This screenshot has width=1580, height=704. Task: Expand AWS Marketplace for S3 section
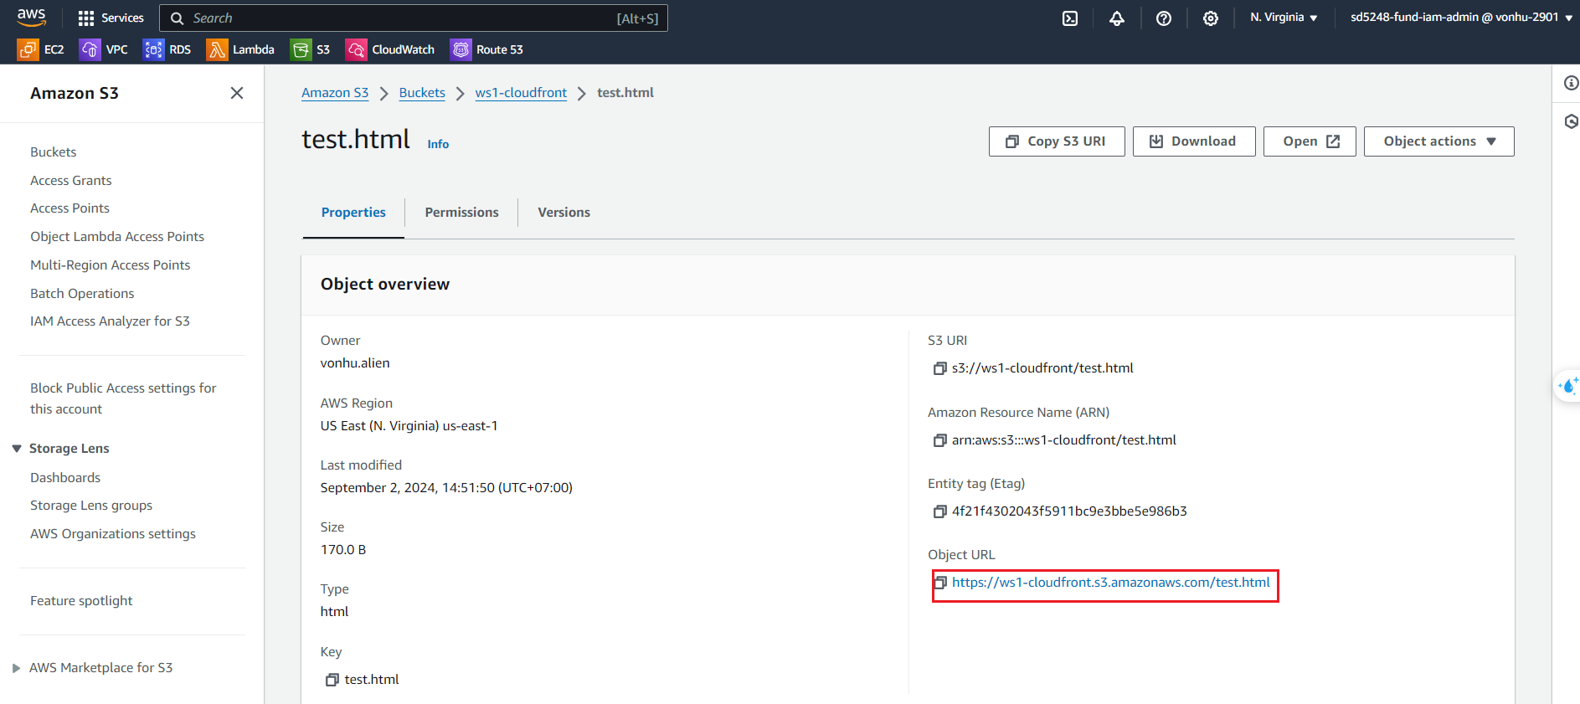[17, 668]
